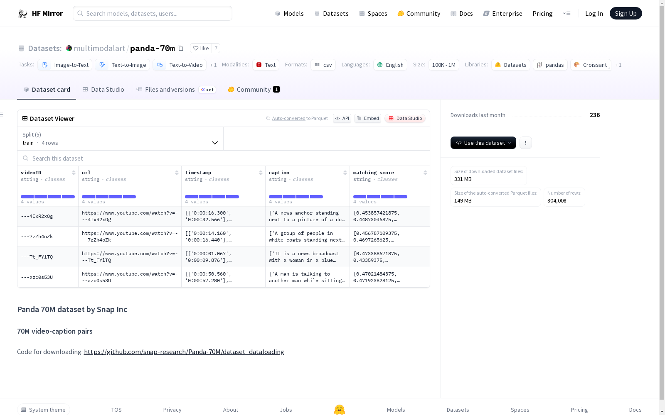Click the like count 7
This screenshot has height=415, width=665.
click(x=216, y=48)
